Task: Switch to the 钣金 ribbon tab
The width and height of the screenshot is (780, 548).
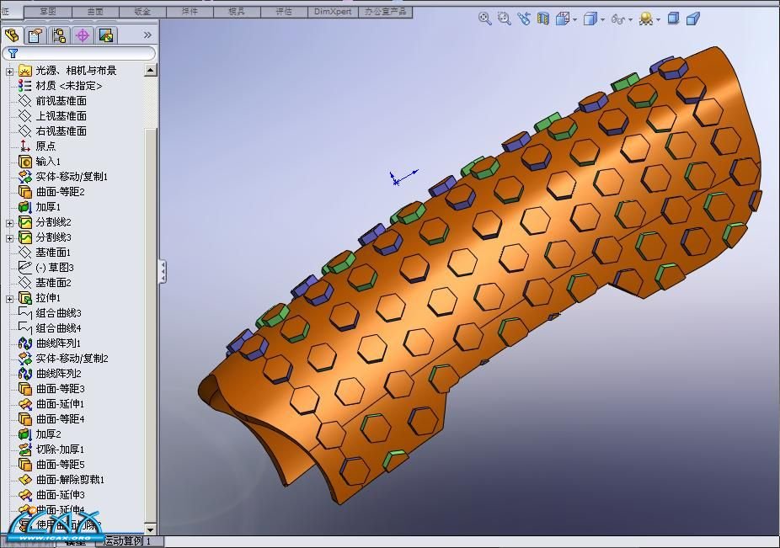Action: pyautogui.click(x=143, y=12)
